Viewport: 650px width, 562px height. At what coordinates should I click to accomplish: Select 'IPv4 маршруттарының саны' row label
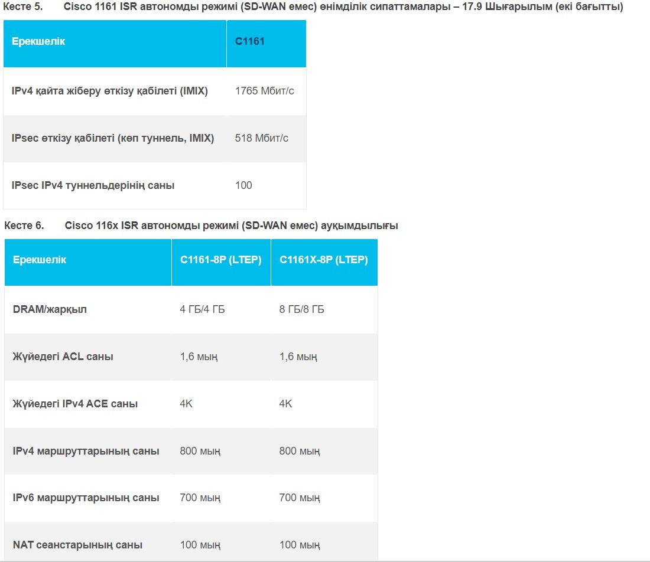coord(86,451)
